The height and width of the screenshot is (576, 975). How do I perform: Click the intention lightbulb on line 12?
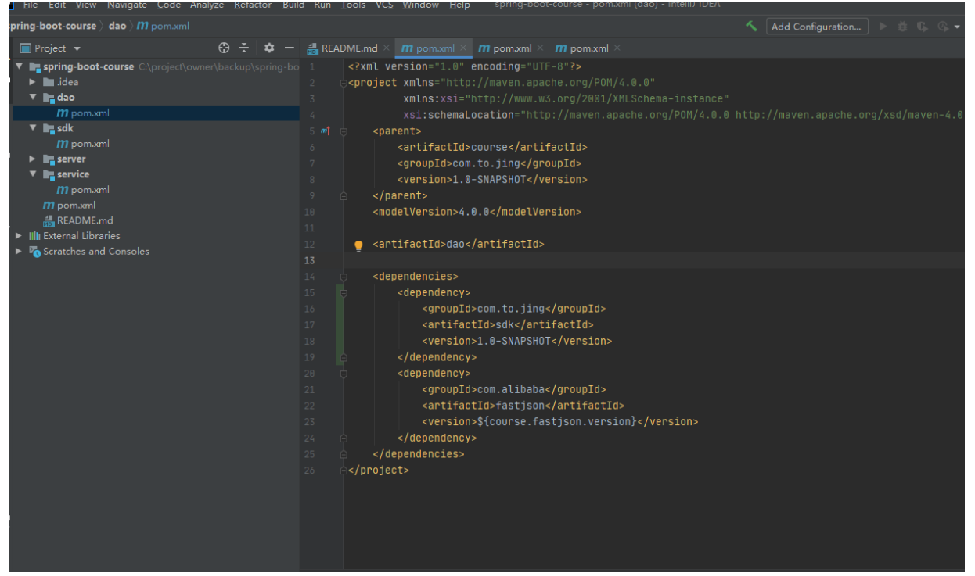tap(359, 244)
